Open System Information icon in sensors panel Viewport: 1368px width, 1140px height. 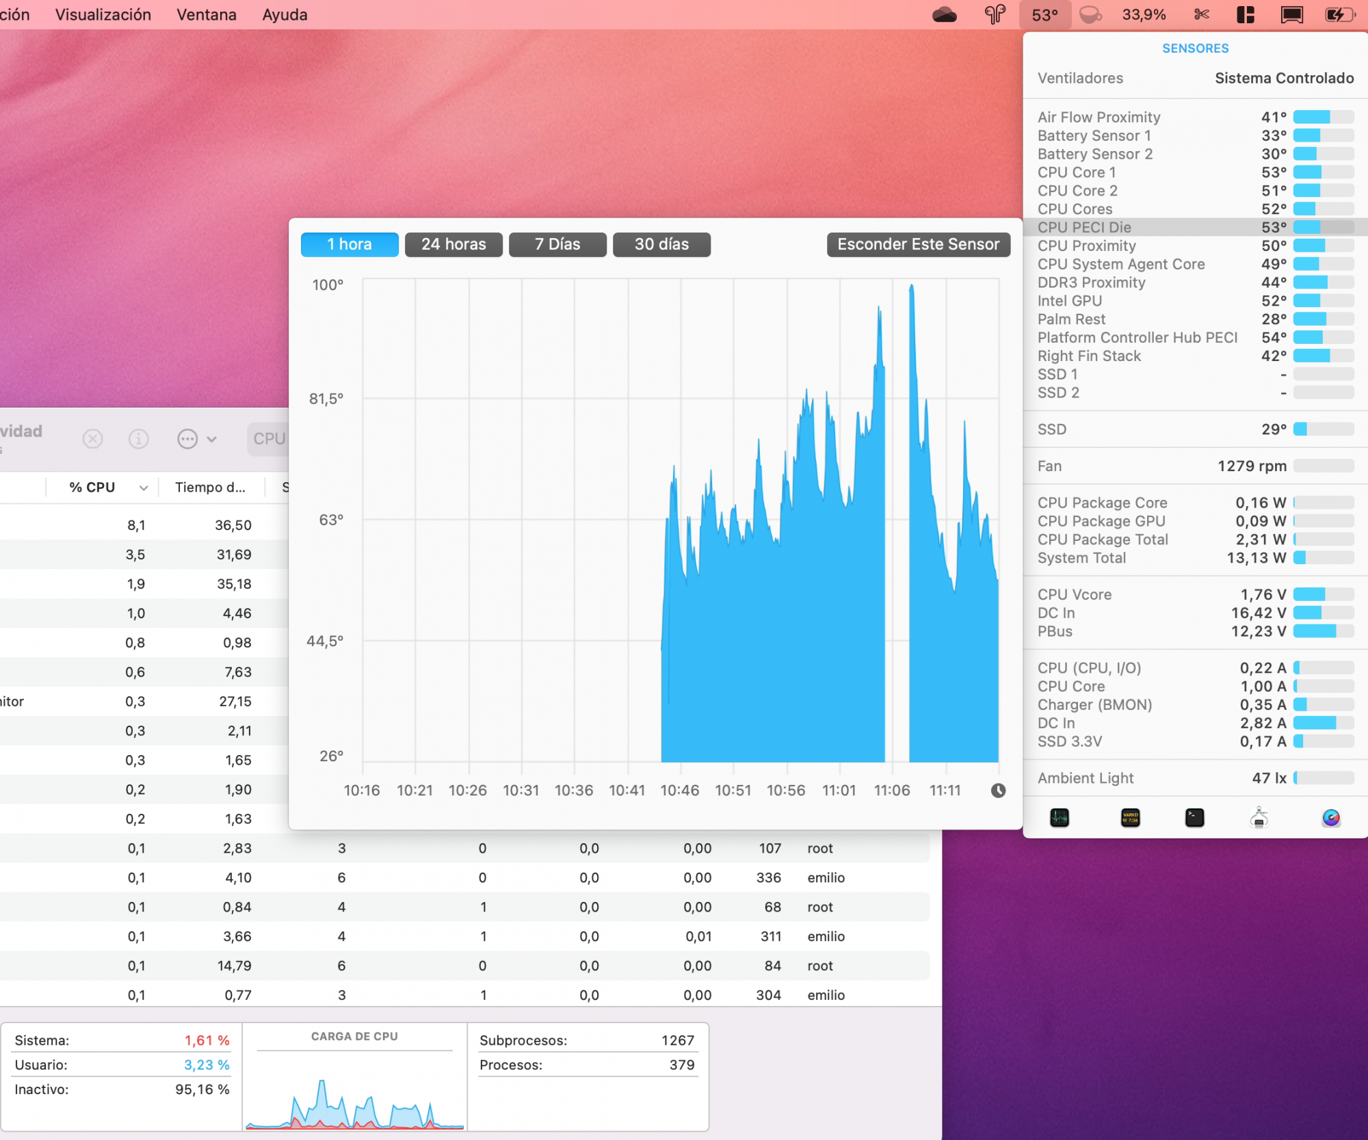point(1259,817)
